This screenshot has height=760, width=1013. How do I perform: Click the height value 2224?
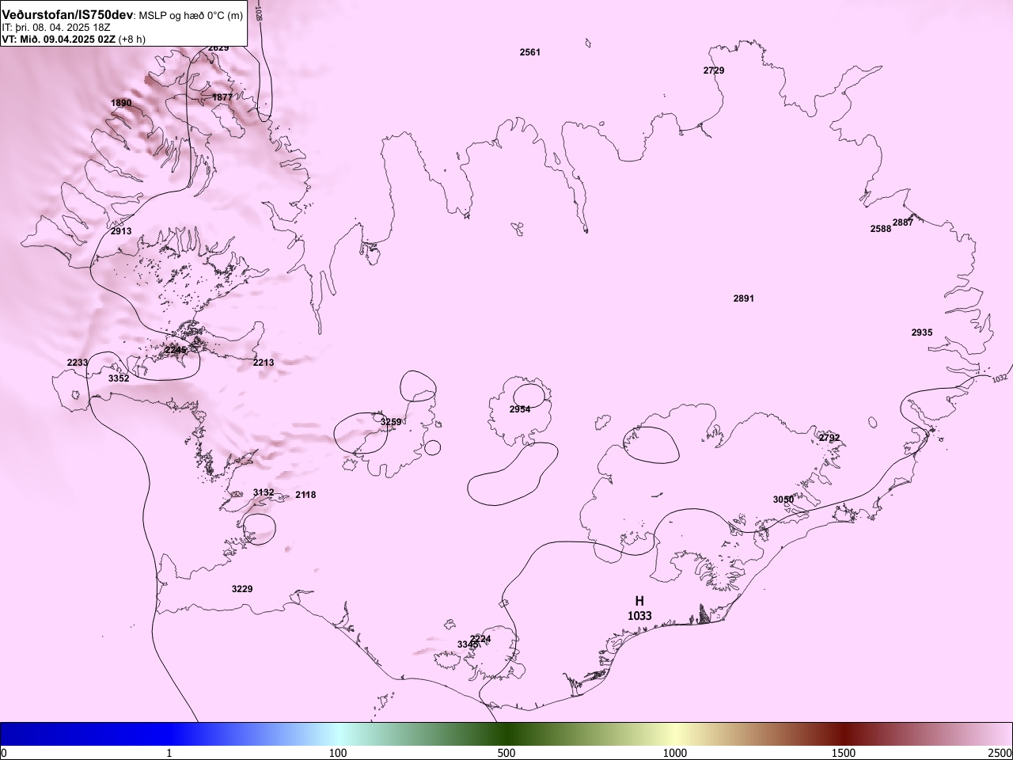[x=480, y=639]
